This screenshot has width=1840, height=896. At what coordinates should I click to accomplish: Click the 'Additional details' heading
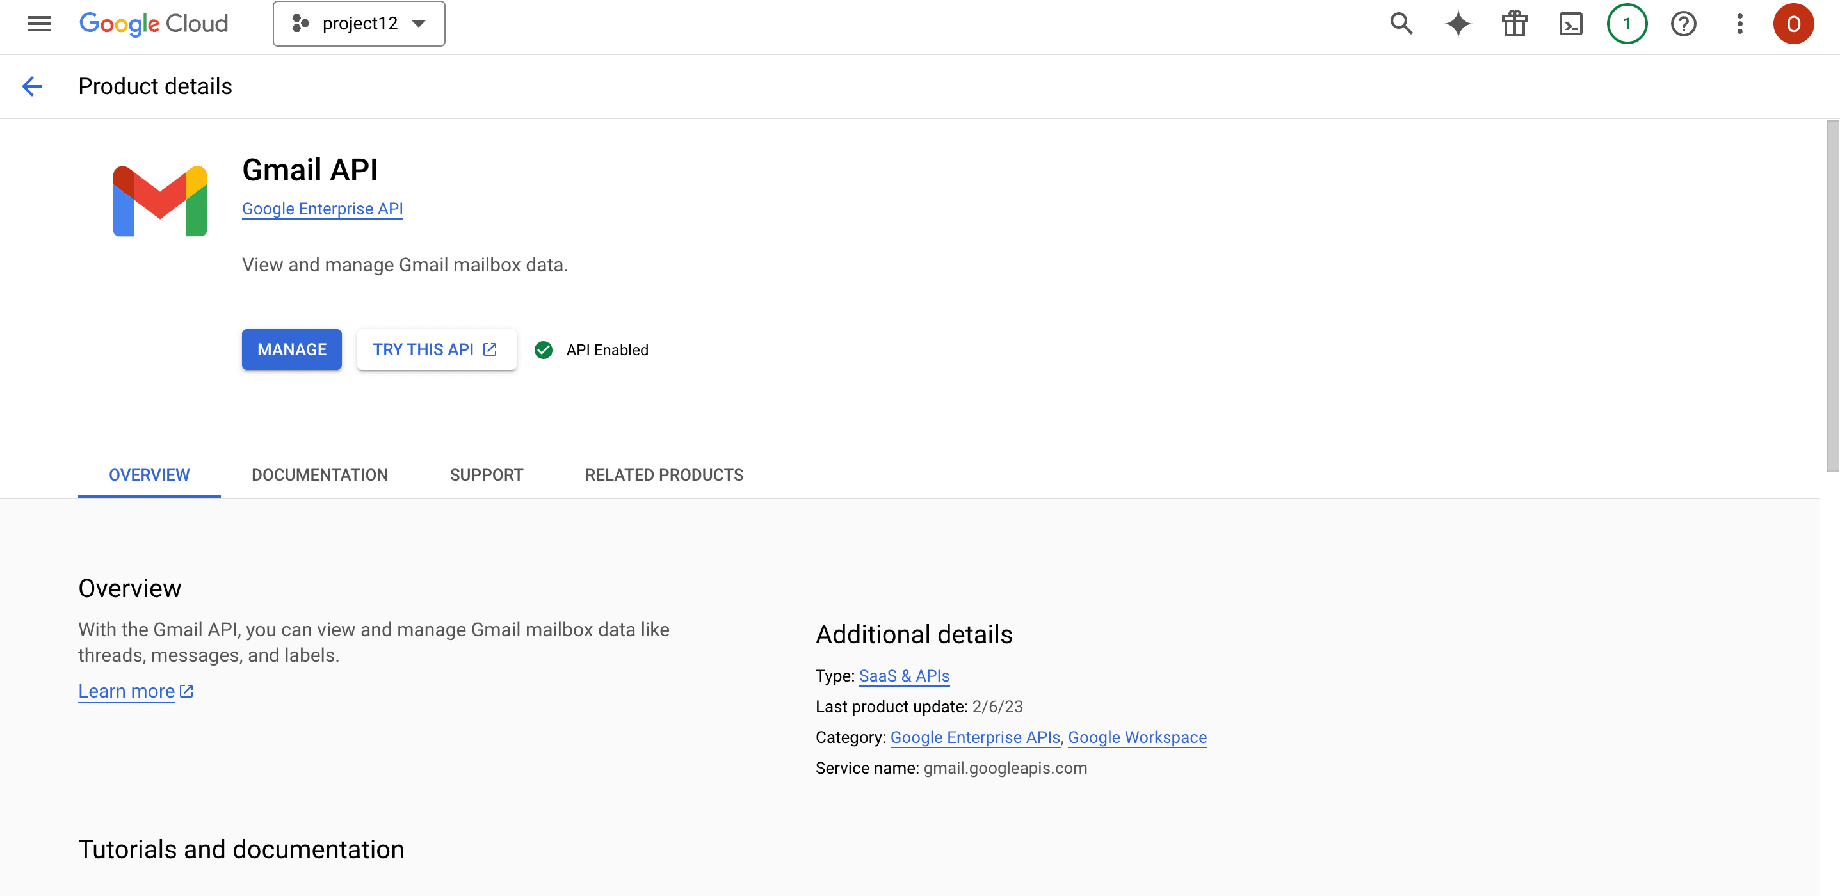(x=914, y=634)
